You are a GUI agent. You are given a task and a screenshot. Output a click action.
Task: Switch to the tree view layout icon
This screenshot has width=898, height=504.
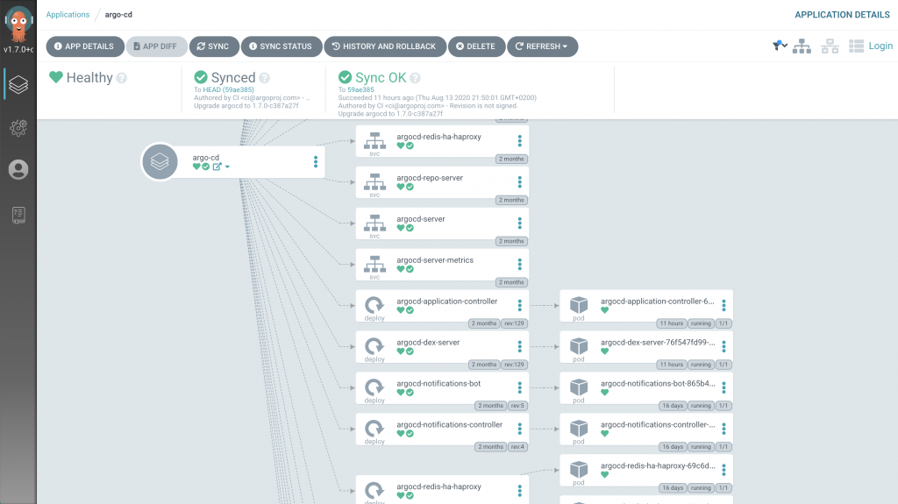pos(801,46)
